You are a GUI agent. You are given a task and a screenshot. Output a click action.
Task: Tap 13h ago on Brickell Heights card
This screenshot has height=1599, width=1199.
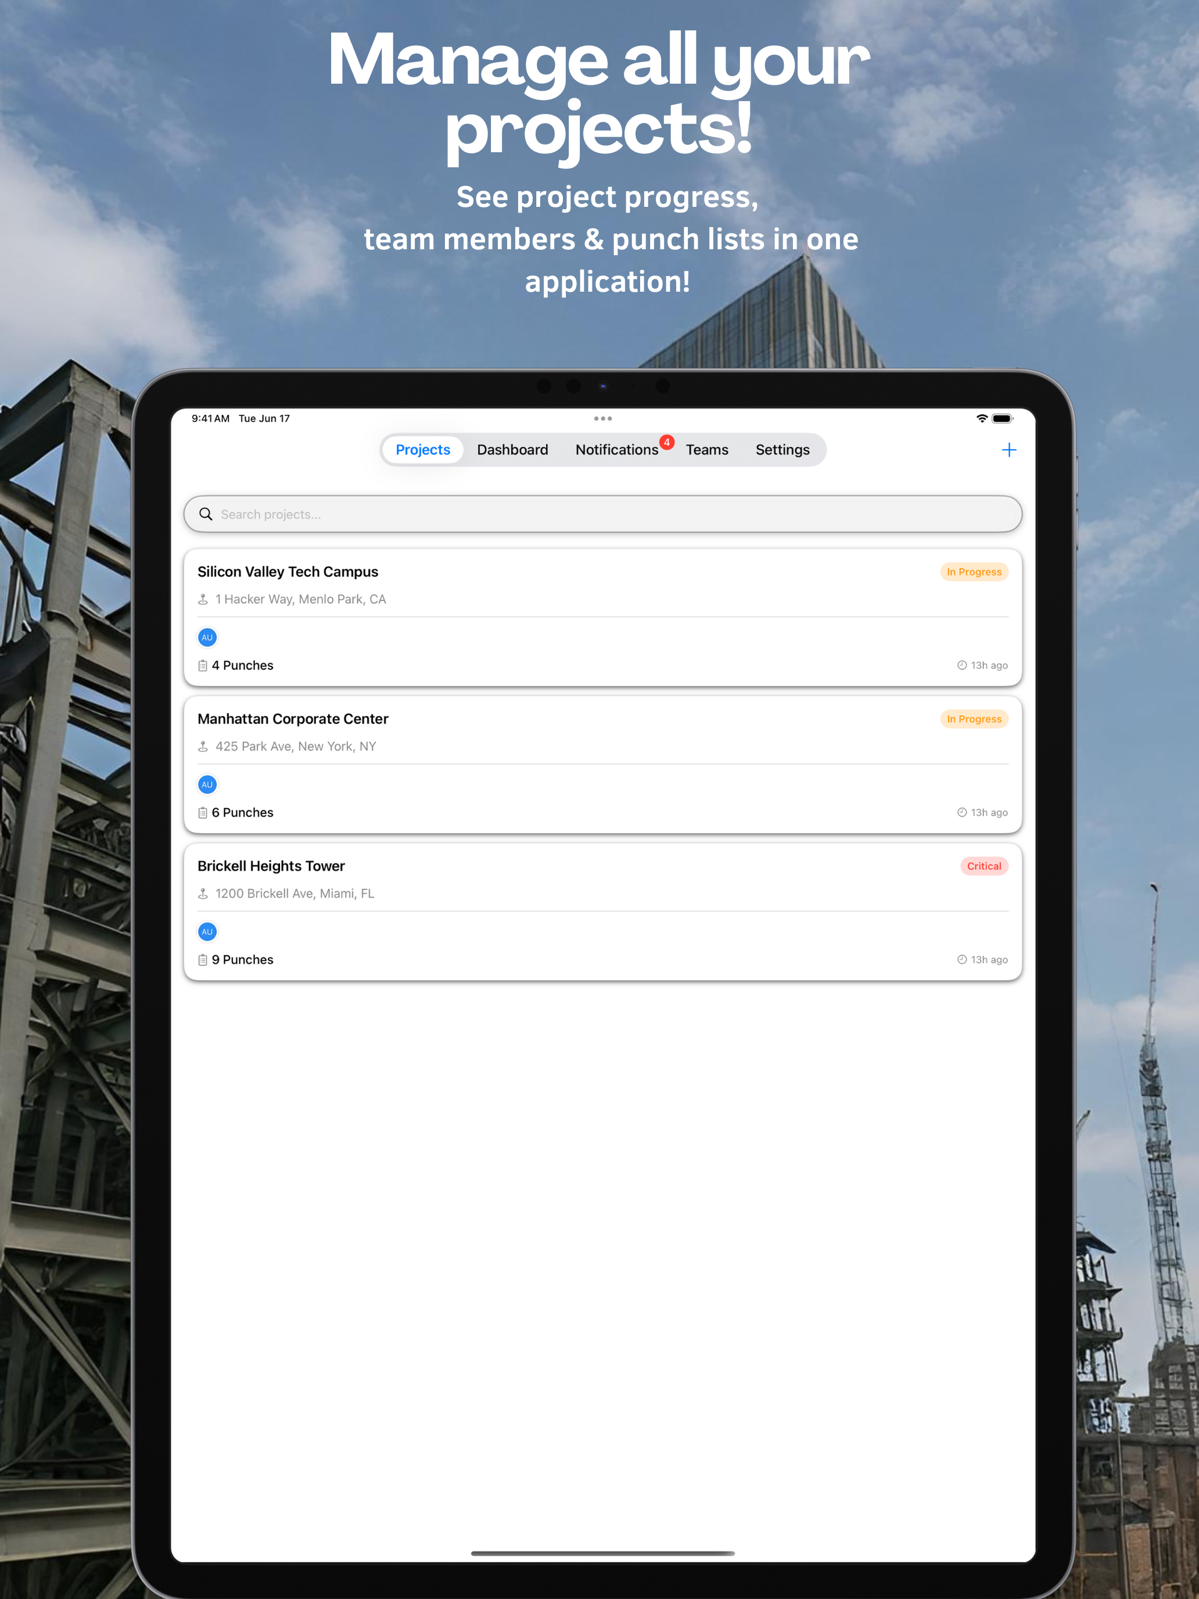coord(989,959)
